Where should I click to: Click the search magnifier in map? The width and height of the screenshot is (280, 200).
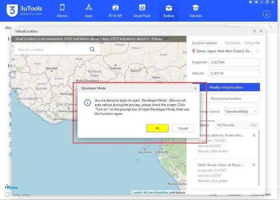tap(92, 49)
